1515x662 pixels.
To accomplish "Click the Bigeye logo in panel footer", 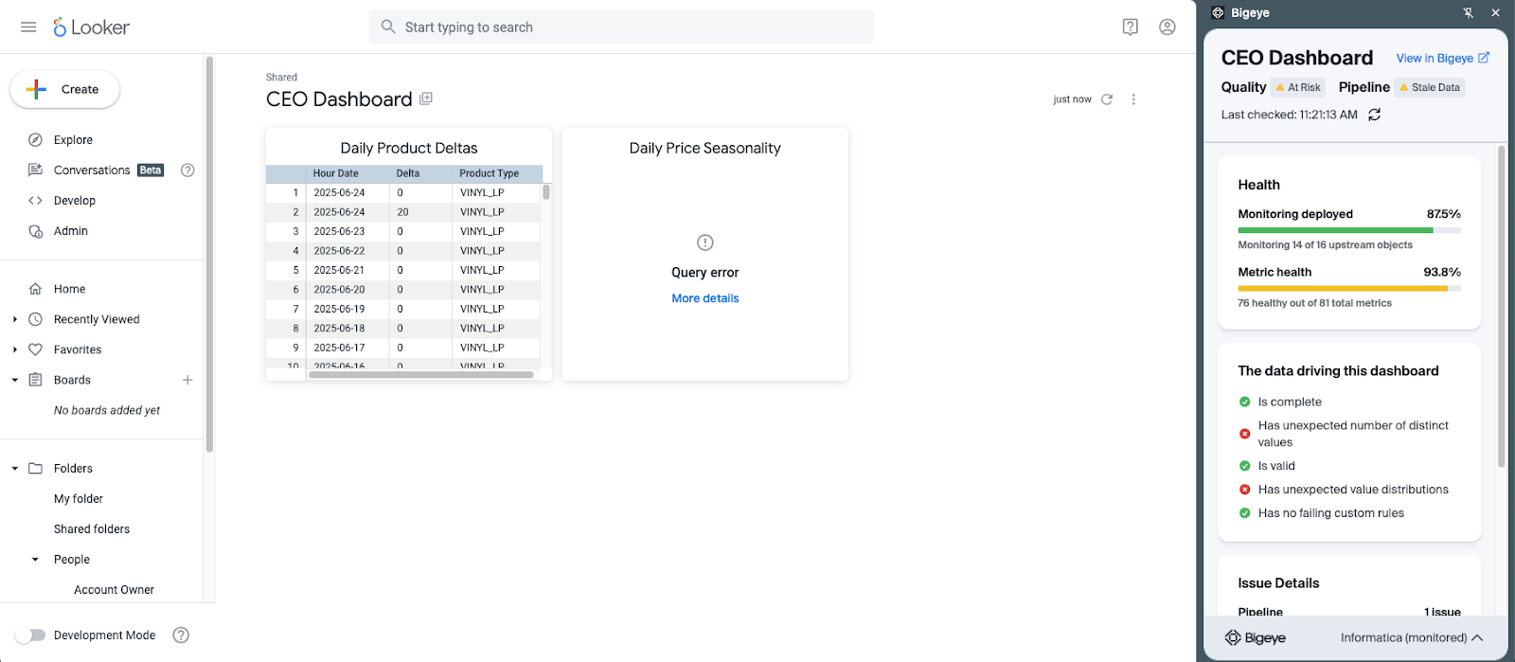I will (x=1256, y=638).
